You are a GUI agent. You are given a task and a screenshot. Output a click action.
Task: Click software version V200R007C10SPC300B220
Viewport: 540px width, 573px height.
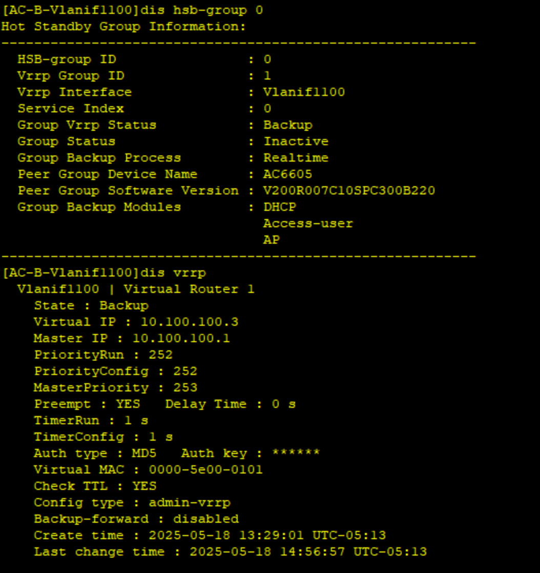point(349,190)
